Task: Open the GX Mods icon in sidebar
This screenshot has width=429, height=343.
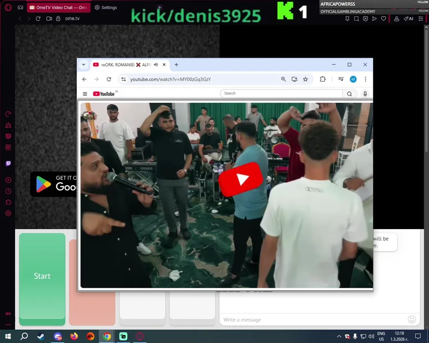Action: pos(8,147)
